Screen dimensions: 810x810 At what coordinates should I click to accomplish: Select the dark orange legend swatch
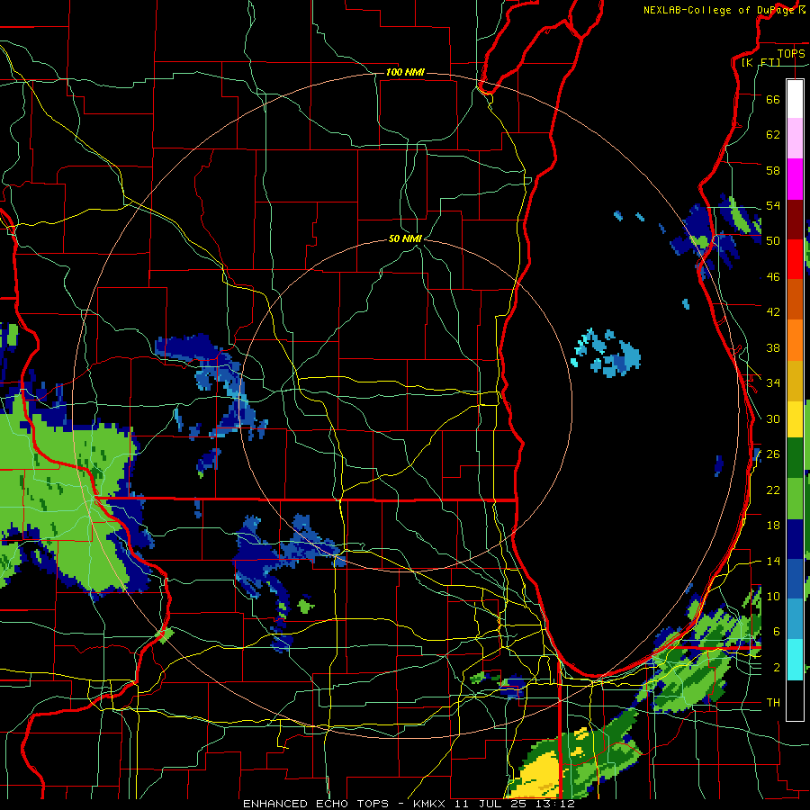point(795,300)
